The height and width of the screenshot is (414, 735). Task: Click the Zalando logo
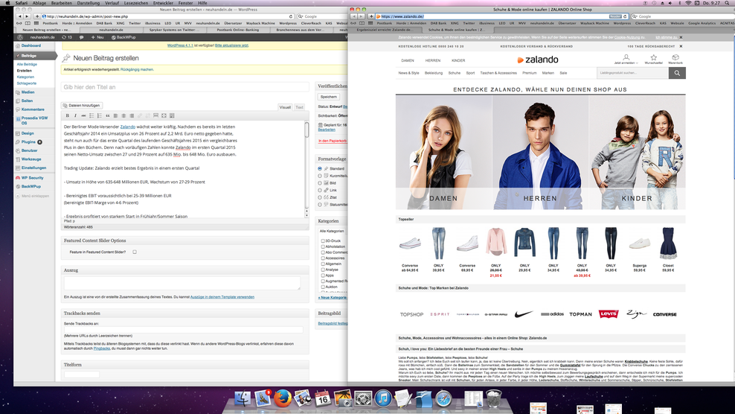(538, 60)
